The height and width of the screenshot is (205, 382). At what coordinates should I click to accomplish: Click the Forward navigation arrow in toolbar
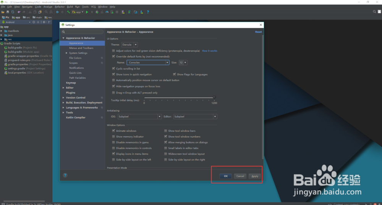[x=62, y=12]
